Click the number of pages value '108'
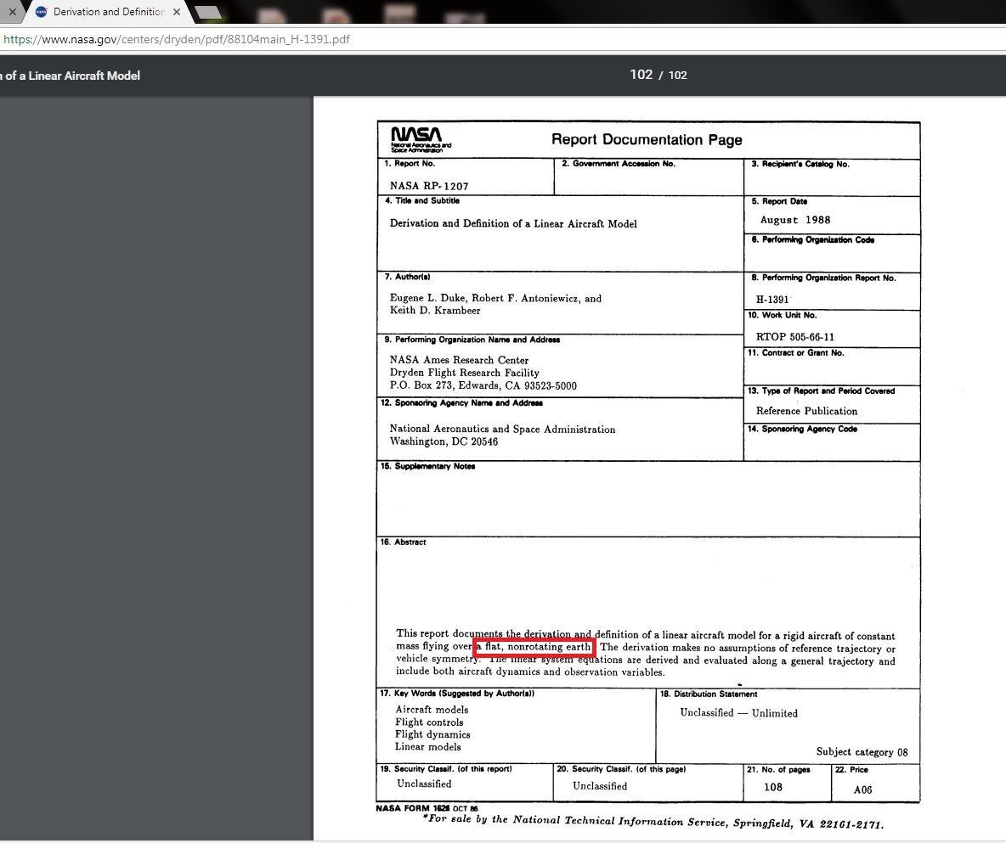This screenshot has width=1006, height=843. click(x=773, y=787)
